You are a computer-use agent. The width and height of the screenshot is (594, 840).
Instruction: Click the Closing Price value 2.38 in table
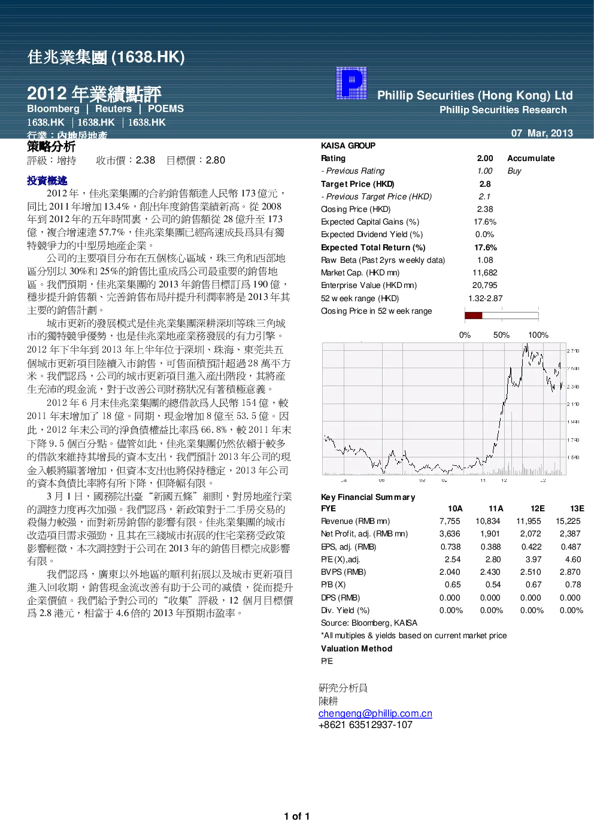pos(485,209)
